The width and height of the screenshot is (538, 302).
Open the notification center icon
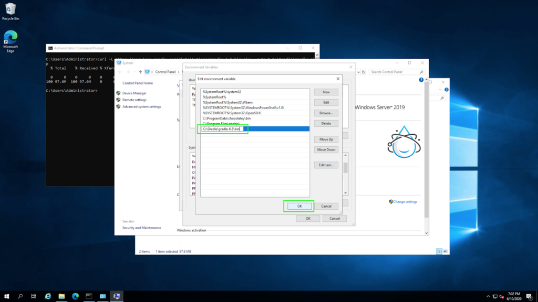529,296
